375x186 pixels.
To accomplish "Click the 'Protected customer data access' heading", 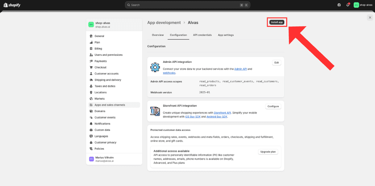I will click(170, 130).
